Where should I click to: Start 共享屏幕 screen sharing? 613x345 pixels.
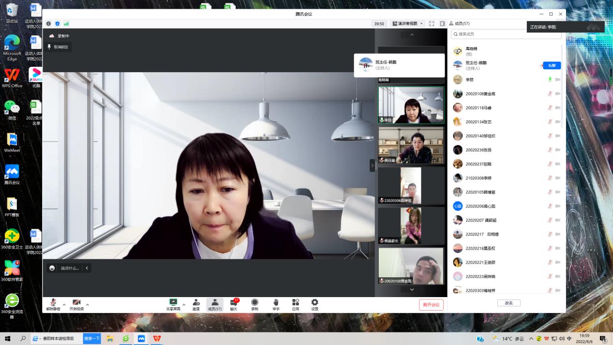pyautogui.click(x=173, y=304)
